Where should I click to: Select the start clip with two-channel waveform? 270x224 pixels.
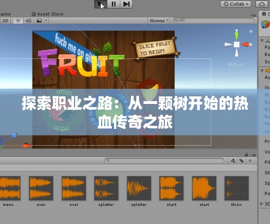[x=172, y=188]
